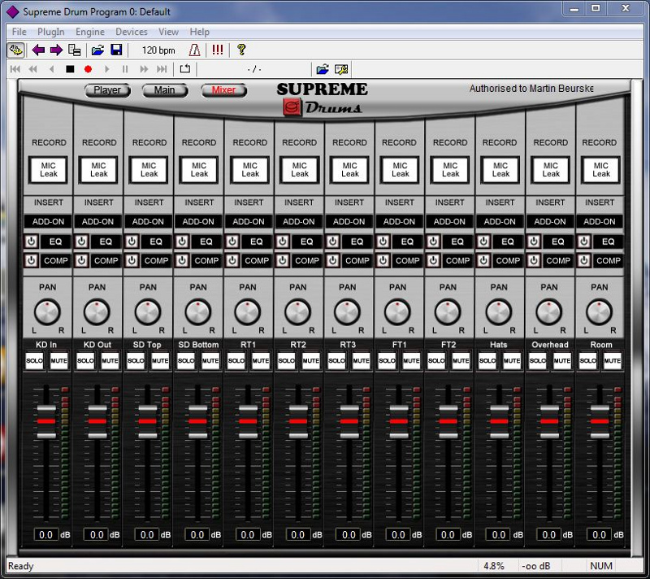Jump to end with skip-to-end icon
The height and width of the screenshot is (579, 650).
162,69
